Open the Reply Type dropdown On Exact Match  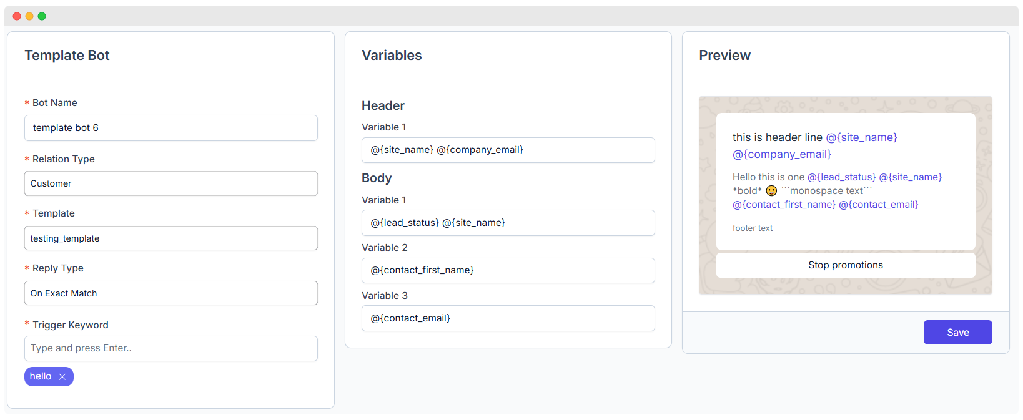tap(170, 293)
